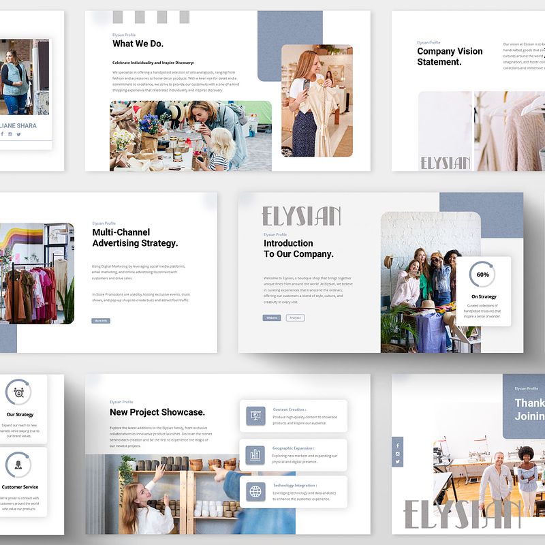The width and height of the screenshot is (545, 545).
Task: Open the Liane Shara name link
Action: pos(17,125)
